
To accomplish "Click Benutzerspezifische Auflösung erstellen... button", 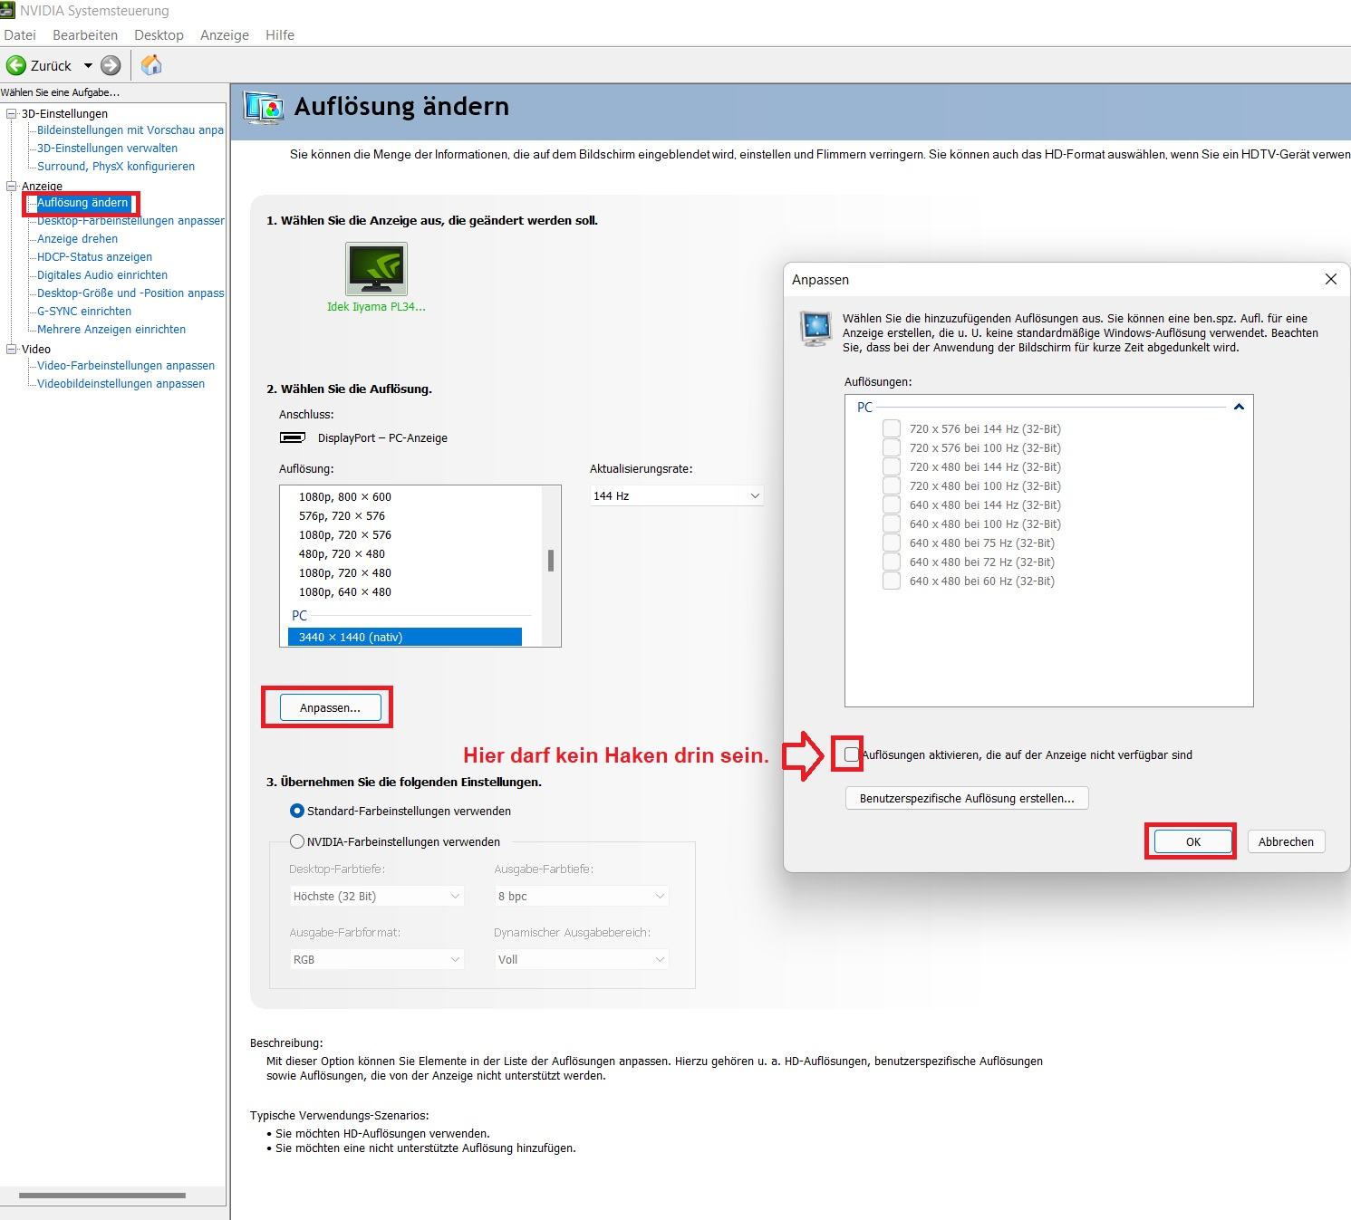I will coord(967,798).
